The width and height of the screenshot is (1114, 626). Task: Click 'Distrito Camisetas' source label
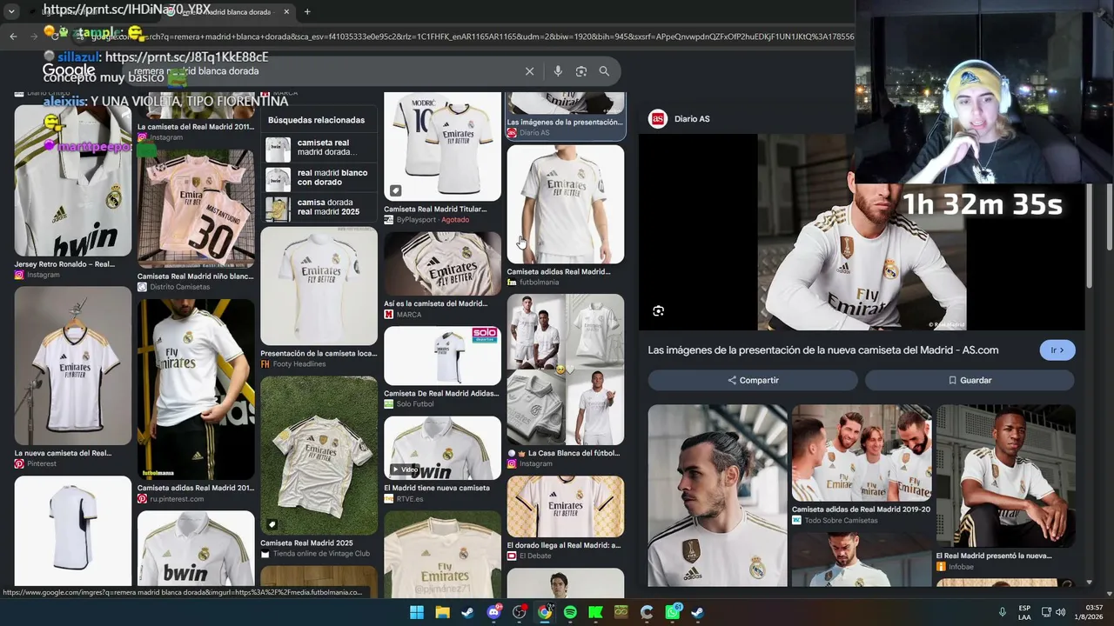coord(180,287)
